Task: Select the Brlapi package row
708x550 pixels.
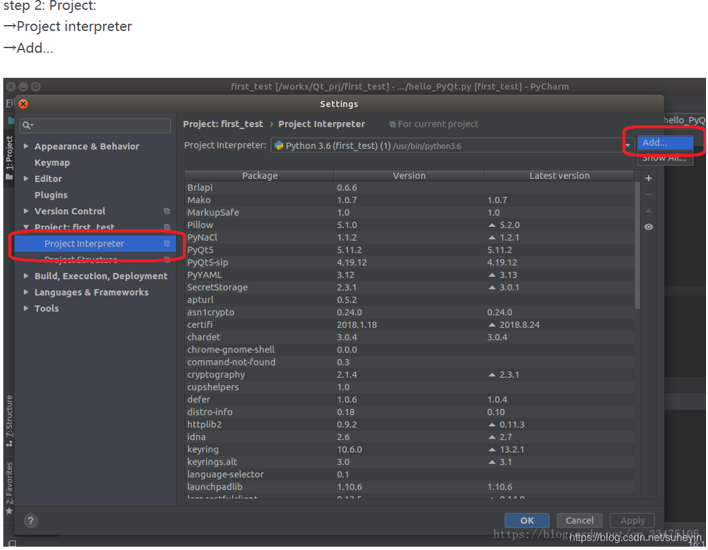Action: [409, 188]
